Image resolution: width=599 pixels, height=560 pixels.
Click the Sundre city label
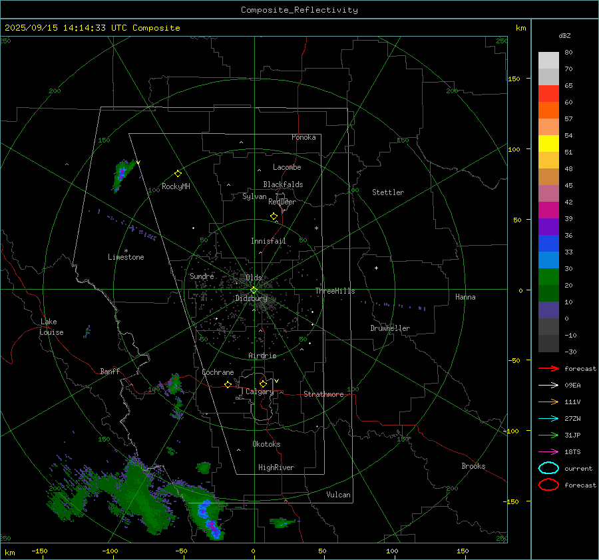click(x=202, y=276)
